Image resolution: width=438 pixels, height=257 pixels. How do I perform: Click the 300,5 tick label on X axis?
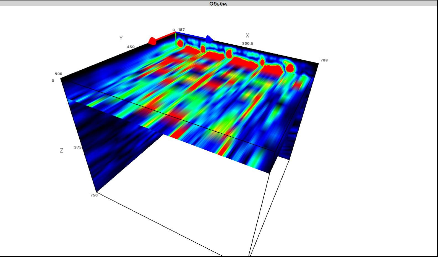247,44
